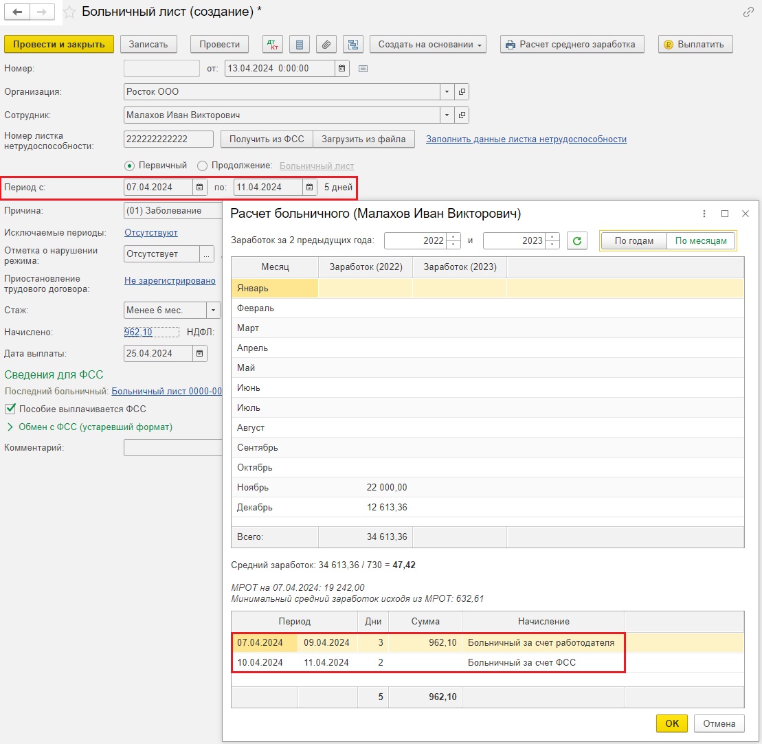762x744 pixels.
Task: Click the Комментарий input field
Action: pos(173,447)
